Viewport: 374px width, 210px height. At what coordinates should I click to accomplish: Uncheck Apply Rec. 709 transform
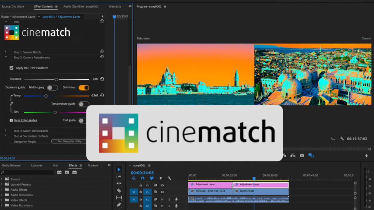(x=12, y=68)
